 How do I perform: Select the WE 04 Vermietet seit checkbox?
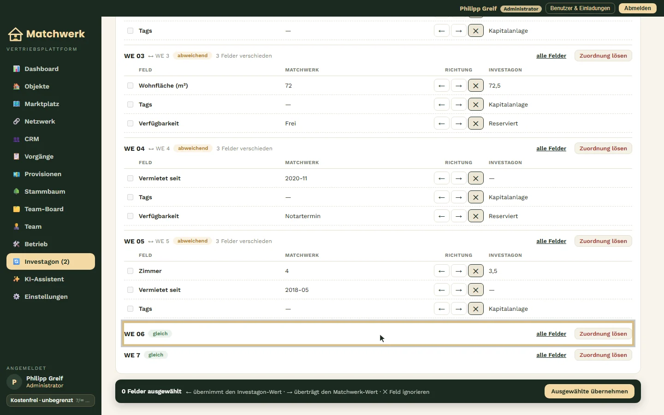[130, 178]
